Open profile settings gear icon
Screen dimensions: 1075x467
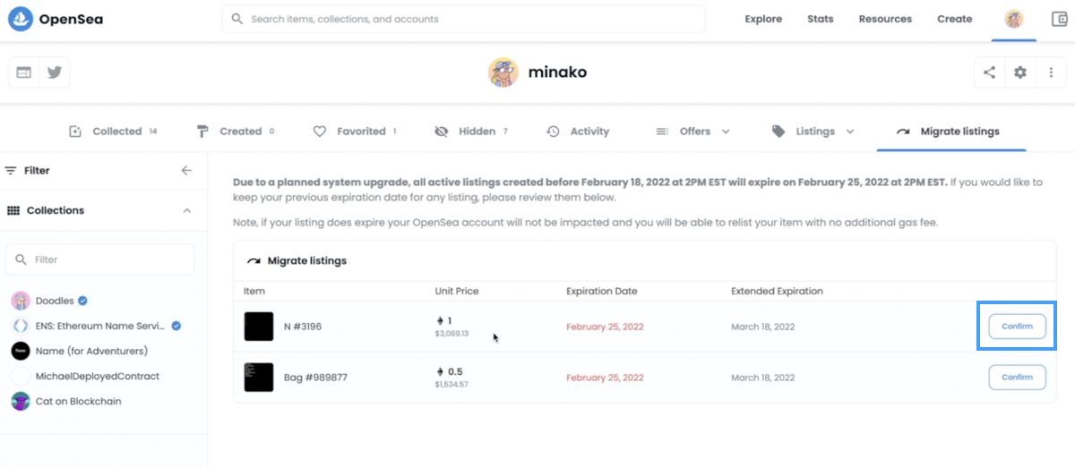click(x=1019, y=72)
